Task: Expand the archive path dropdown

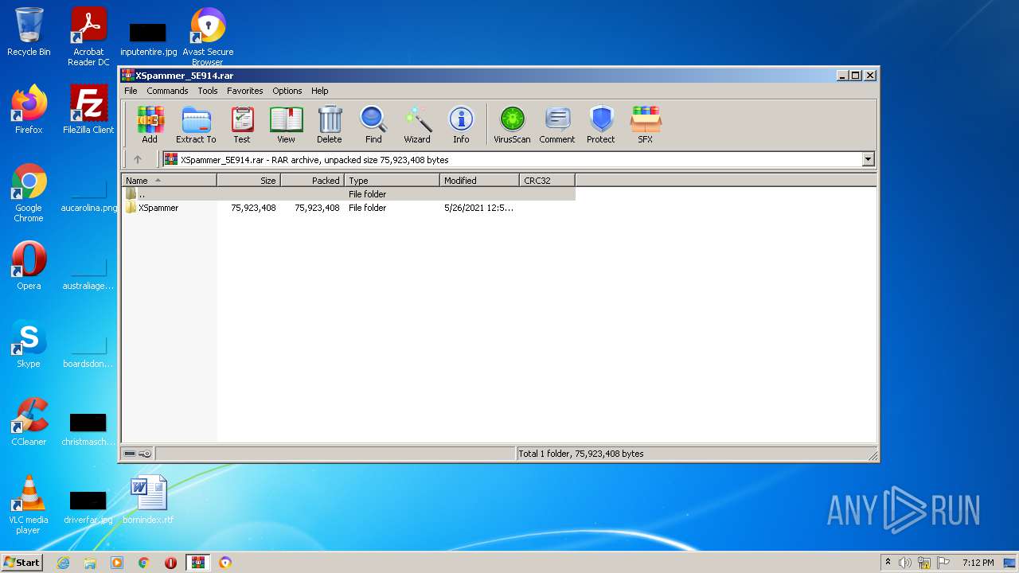Action: 868,159
